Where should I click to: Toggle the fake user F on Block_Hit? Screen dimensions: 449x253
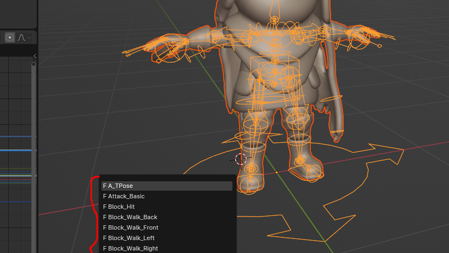[105, 207]
